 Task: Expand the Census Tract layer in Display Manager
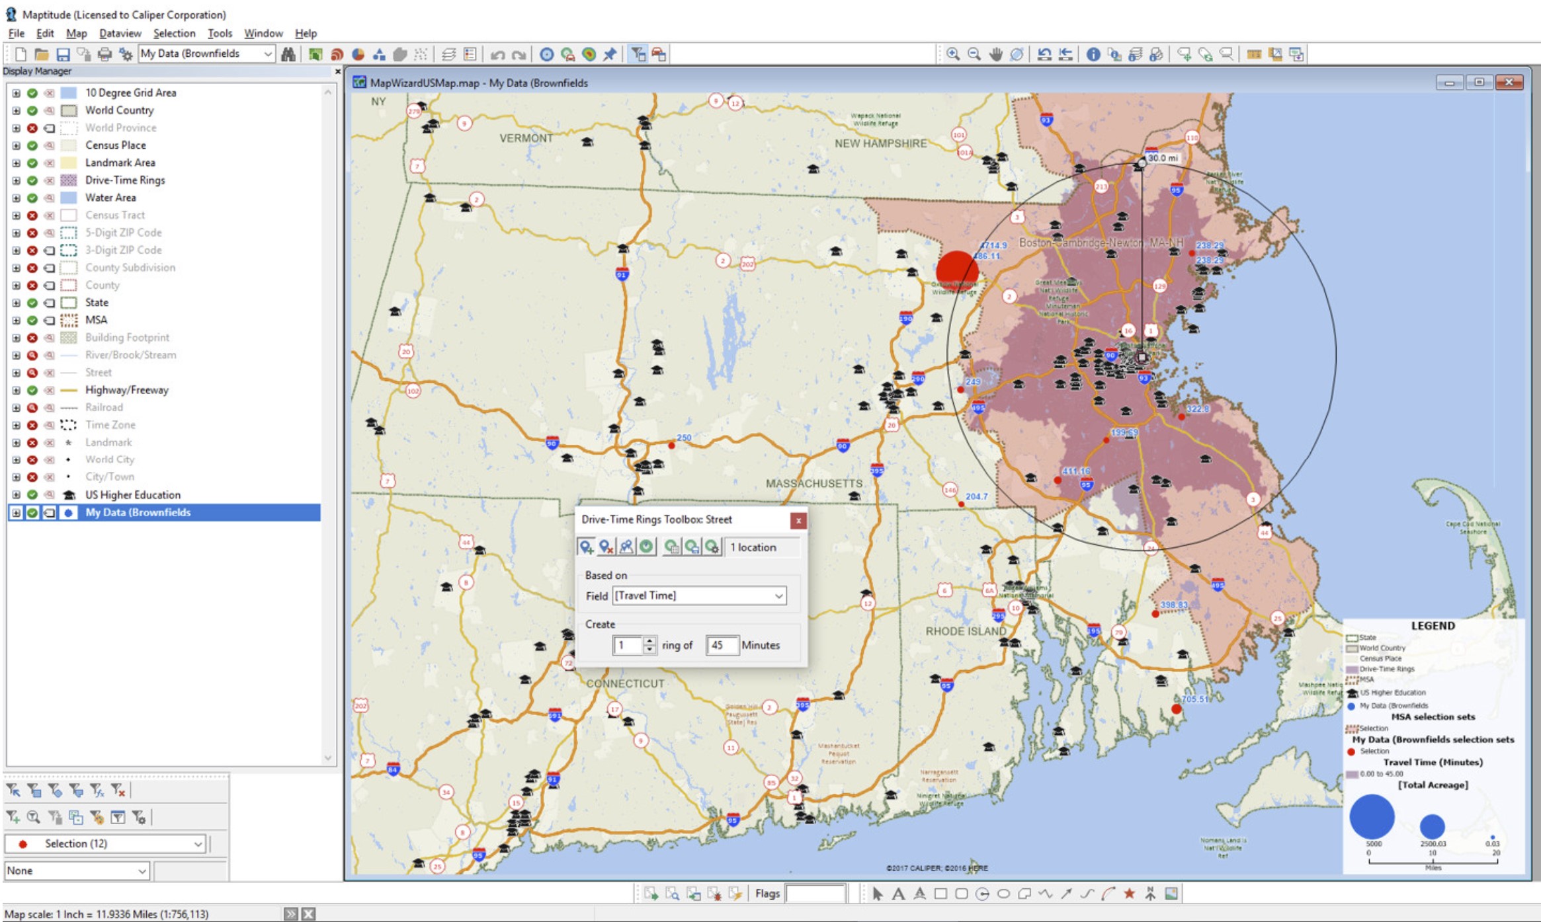(x=15, y=215)
